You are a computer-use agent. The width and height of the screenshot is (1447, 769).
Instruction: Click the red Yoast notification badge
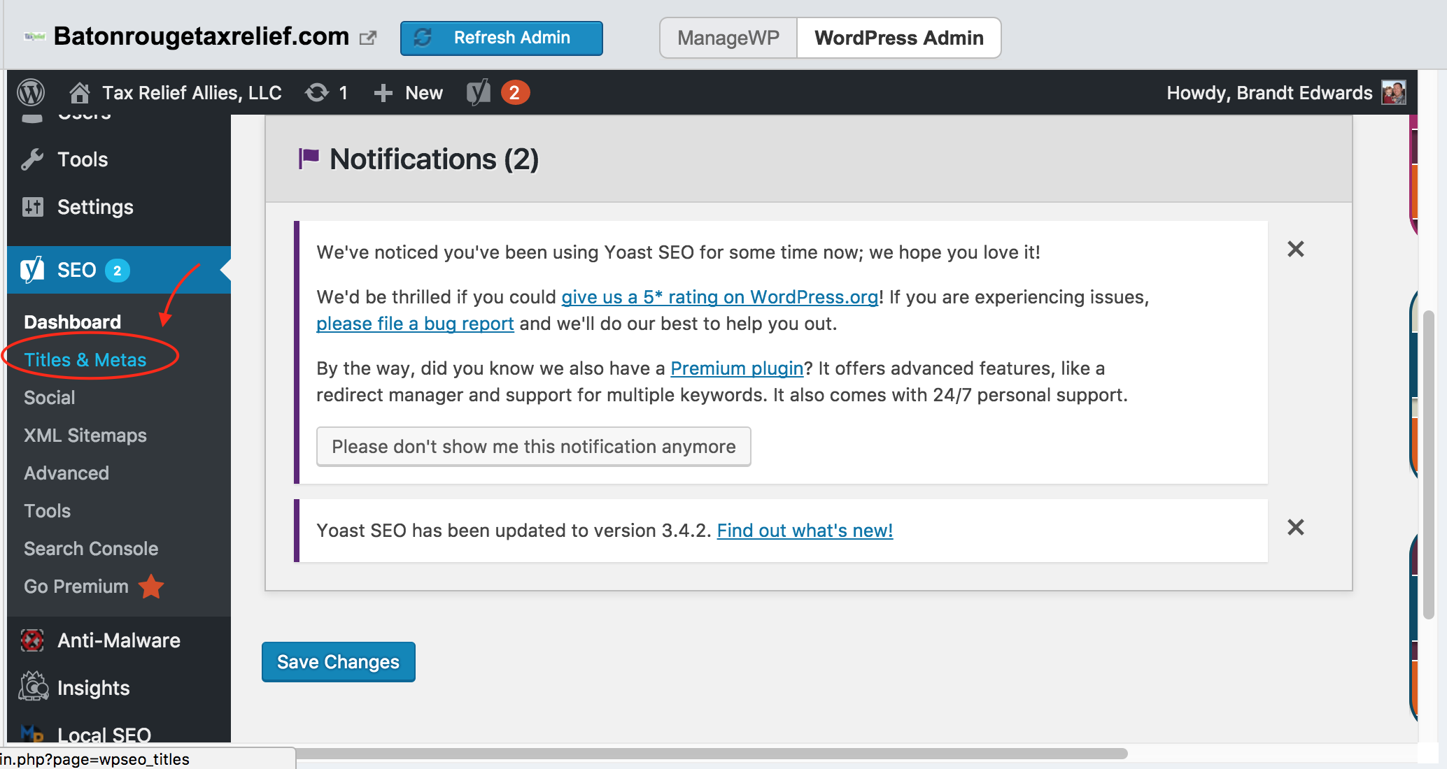514,92
